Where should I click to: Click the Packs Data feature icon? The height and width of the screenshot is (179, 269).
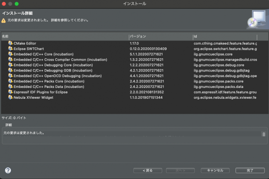click(11, 87)
